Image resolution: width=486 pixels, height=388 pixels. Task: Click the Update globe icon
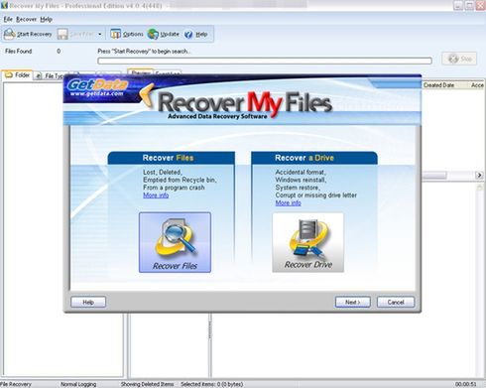153,34
